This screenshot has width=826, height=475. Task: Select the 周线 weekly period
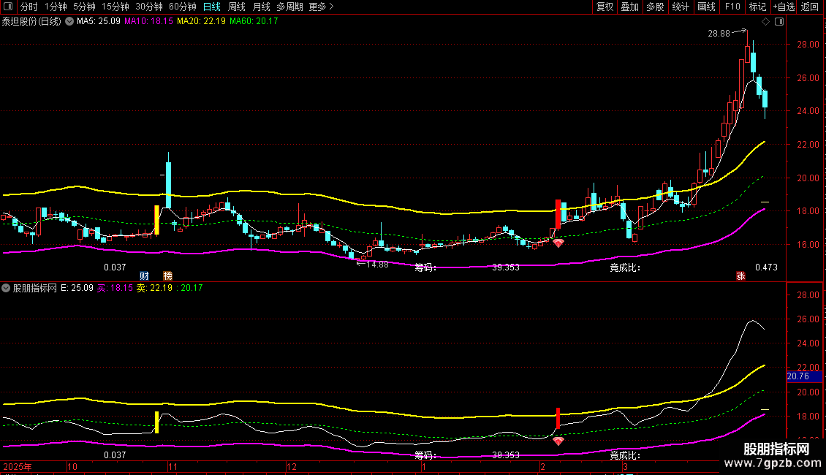click(x=237, y=7)
